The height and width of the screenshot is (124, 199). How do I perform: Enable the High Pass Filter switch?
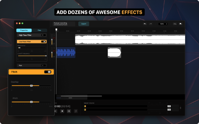pos(43,35)
